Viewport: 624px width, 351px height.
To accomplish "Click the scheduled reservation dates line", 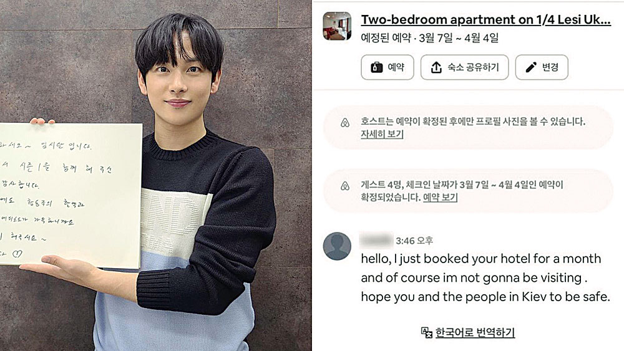I will [x=429, y=38].
